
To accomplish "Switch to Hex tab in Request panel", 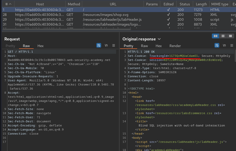I will tap(41, 46).
